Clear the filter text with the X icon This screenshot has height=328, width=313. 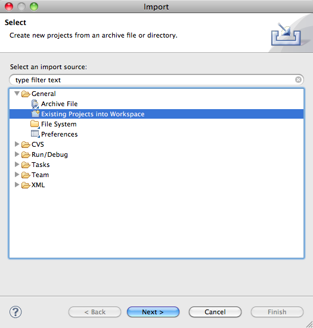click(298, 80)
